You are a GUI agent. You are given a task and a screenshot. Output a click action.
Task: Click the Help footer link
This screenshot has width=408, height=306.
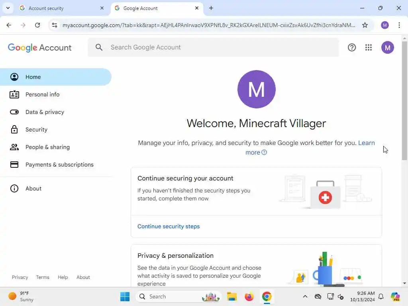coord(63,277)
